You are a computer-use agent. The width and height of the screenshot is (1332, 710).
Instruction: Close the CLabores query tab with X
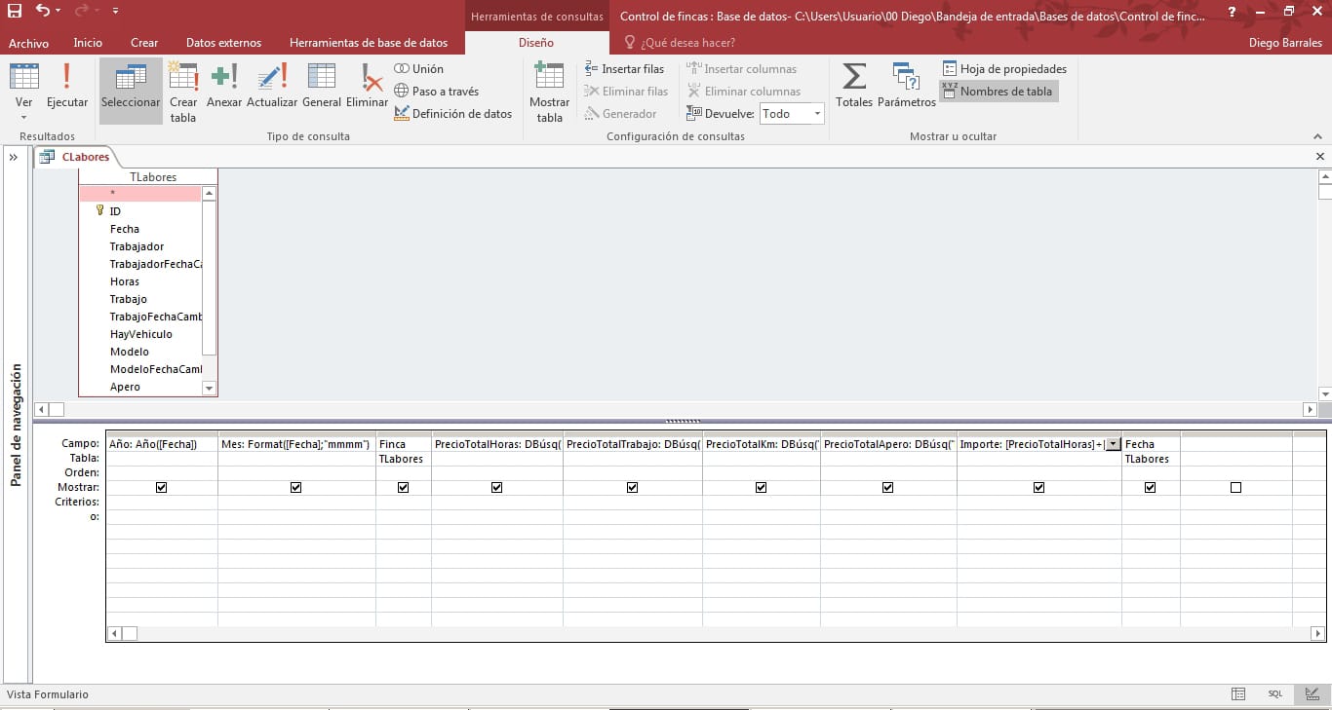(1320, 157)
